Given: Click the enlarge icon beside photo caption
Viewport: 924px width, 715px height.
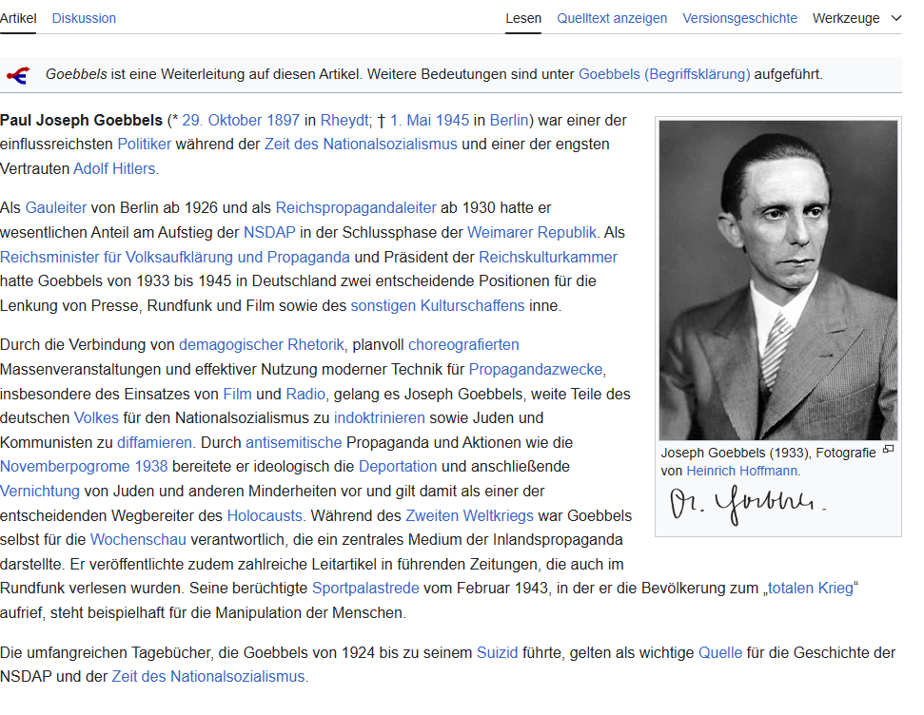Looking at the screenshot, I should (x=888, y=450).
